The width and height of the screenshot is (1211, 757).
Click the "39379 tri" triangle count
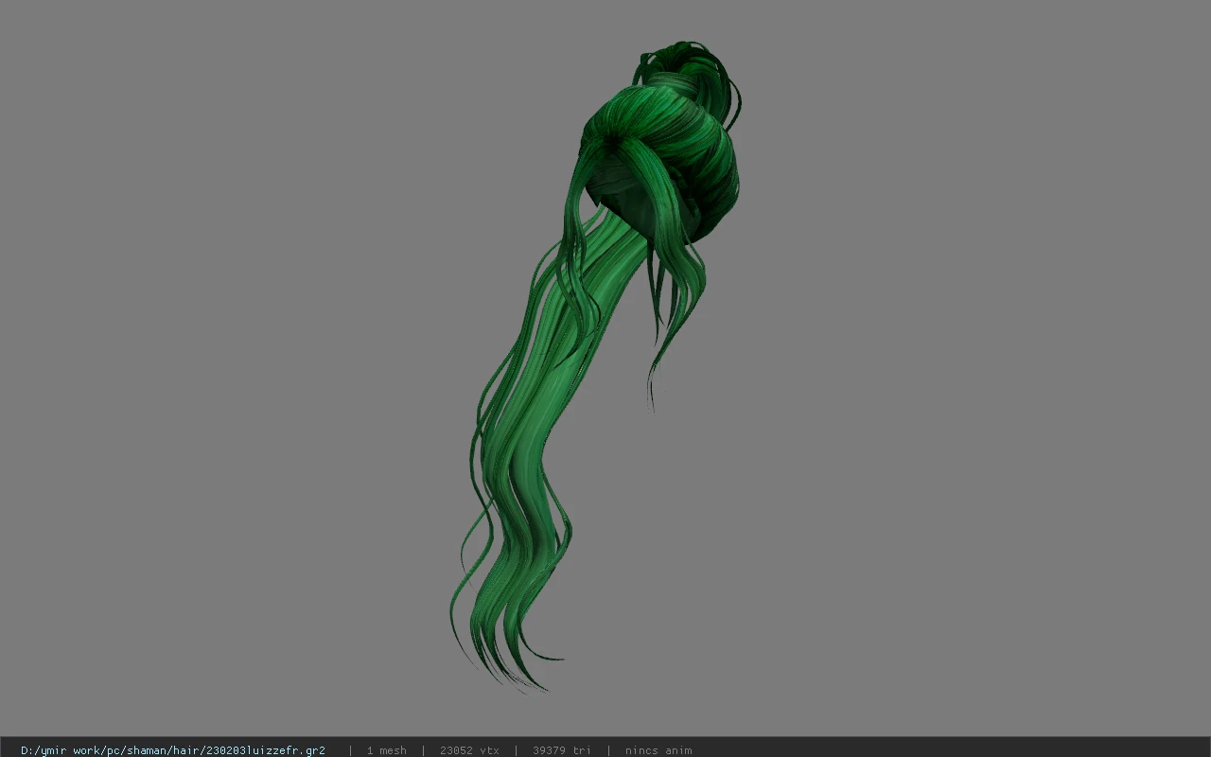click(x=562, y=750)
